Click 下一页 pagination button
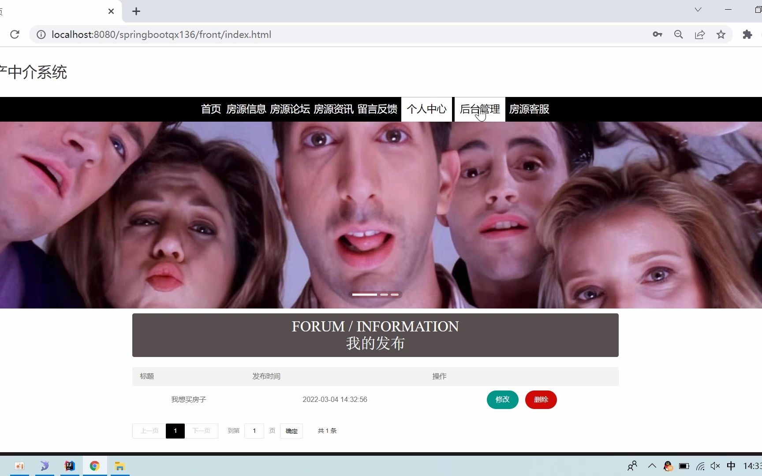The height and width of the screenshot is (476, 762). pos(201,431)
